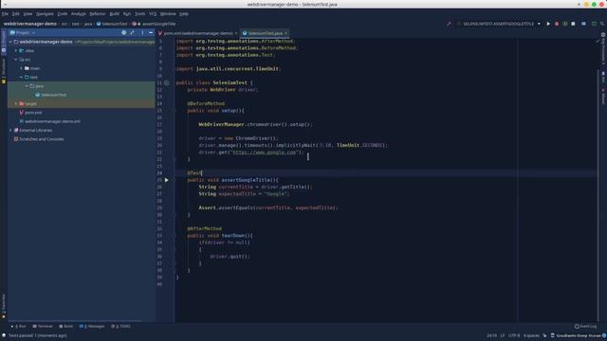Viewport: 607px width, 341px height.
Task: Run the selected configuration with the play icon
Action: click(548, 24)
